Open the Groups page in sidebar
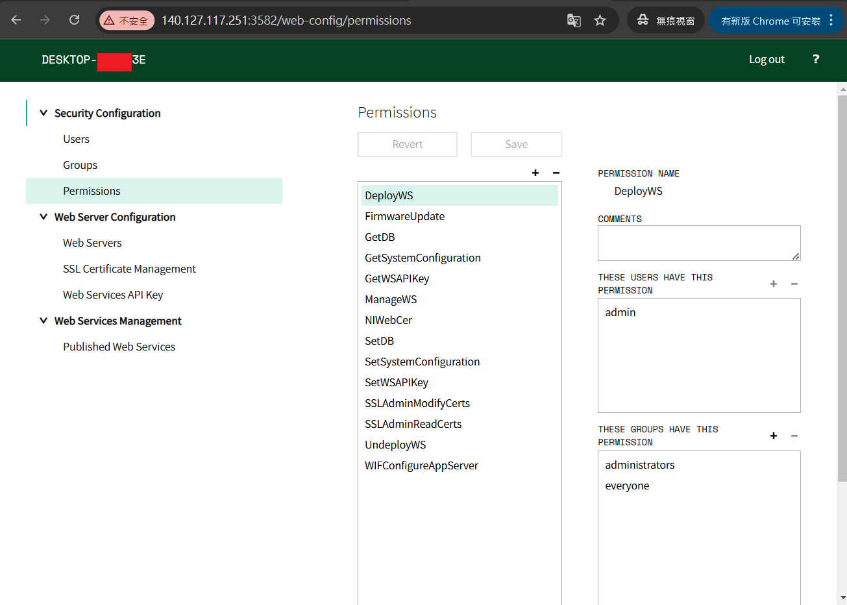This screenshot has height=605, width=847. 80,165
